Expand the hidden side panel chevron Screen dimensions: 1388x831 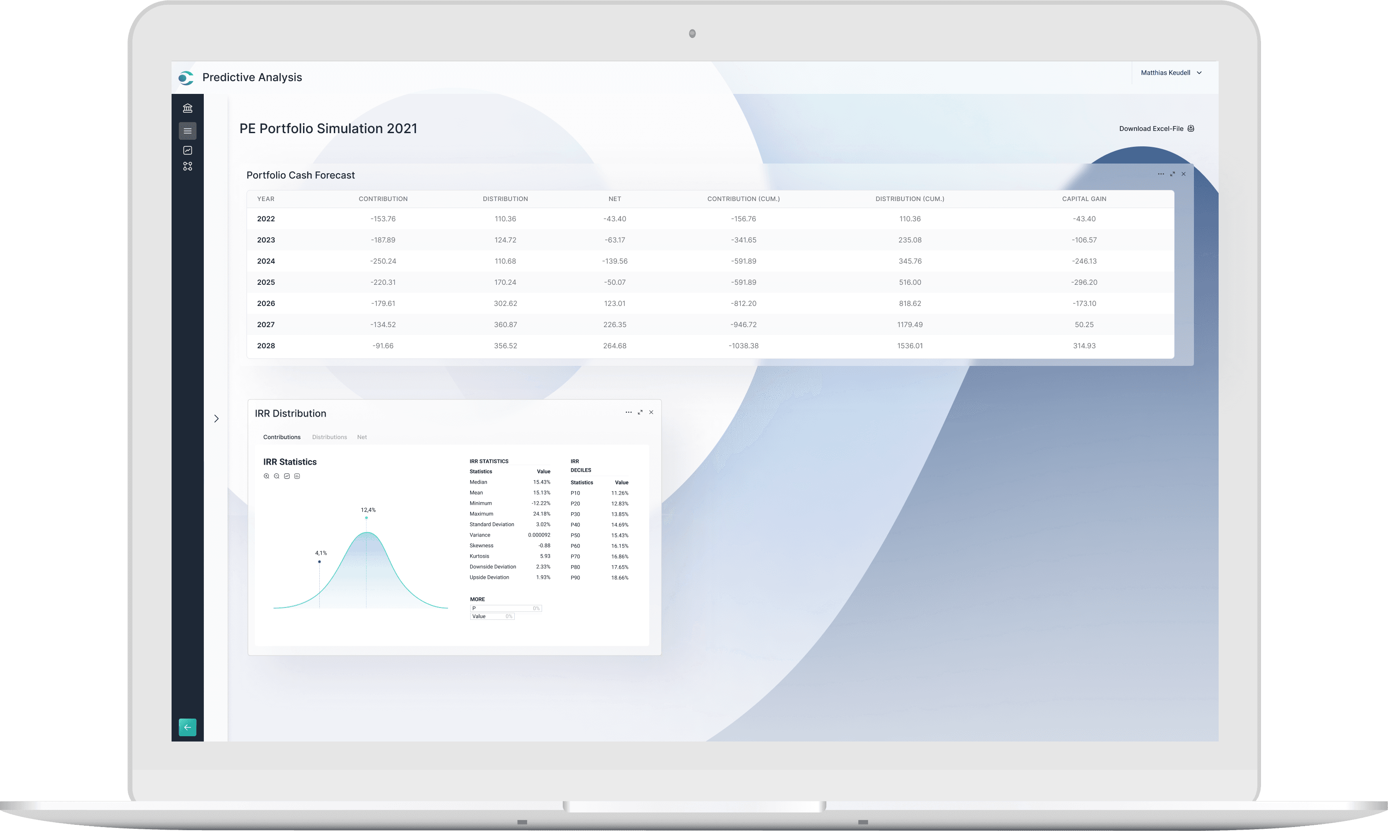217,418
